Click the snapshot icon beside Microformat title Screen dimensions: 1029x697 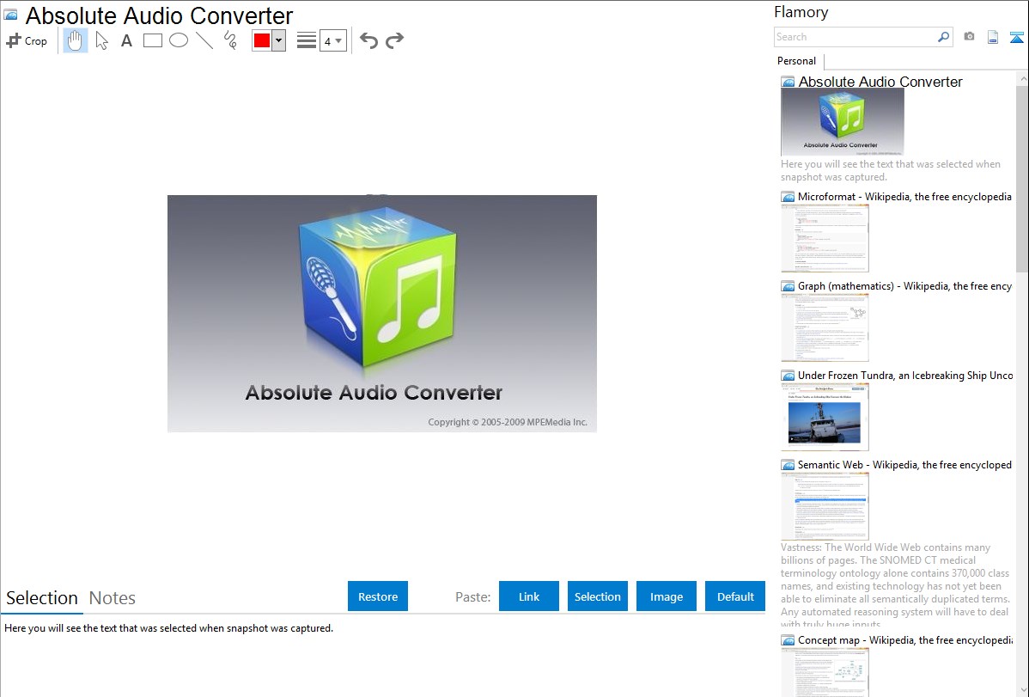coord(788,197)
